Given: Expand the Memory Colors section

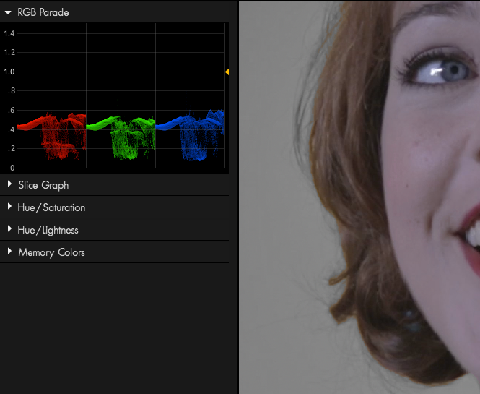Looking at the screenshot, I should [x=9, y=251].
